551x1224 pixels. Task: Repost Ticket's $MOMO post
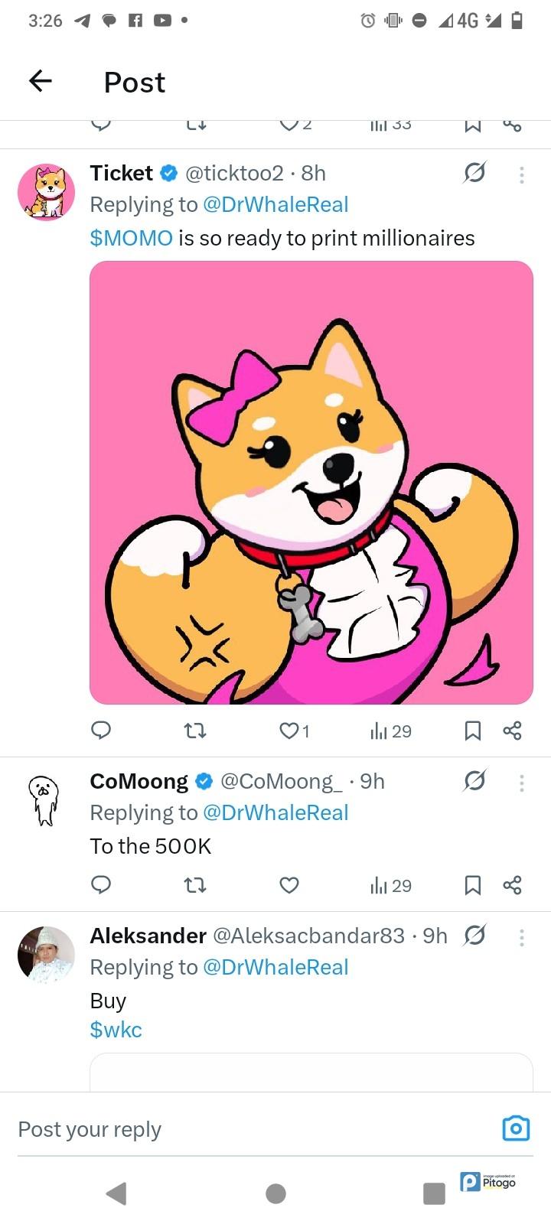pyautogui.click(x=196, y=731)
